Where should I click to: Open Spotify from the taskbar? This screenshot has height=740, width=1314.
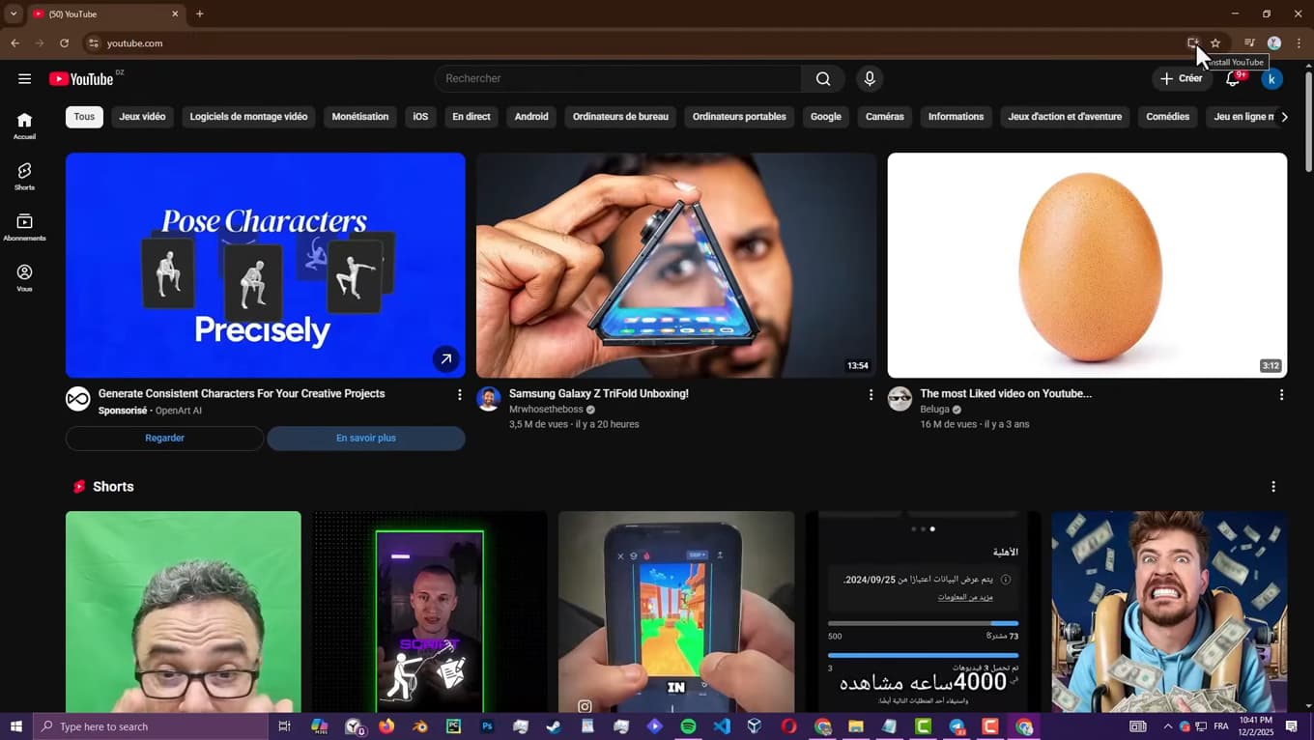coord(688,726)
